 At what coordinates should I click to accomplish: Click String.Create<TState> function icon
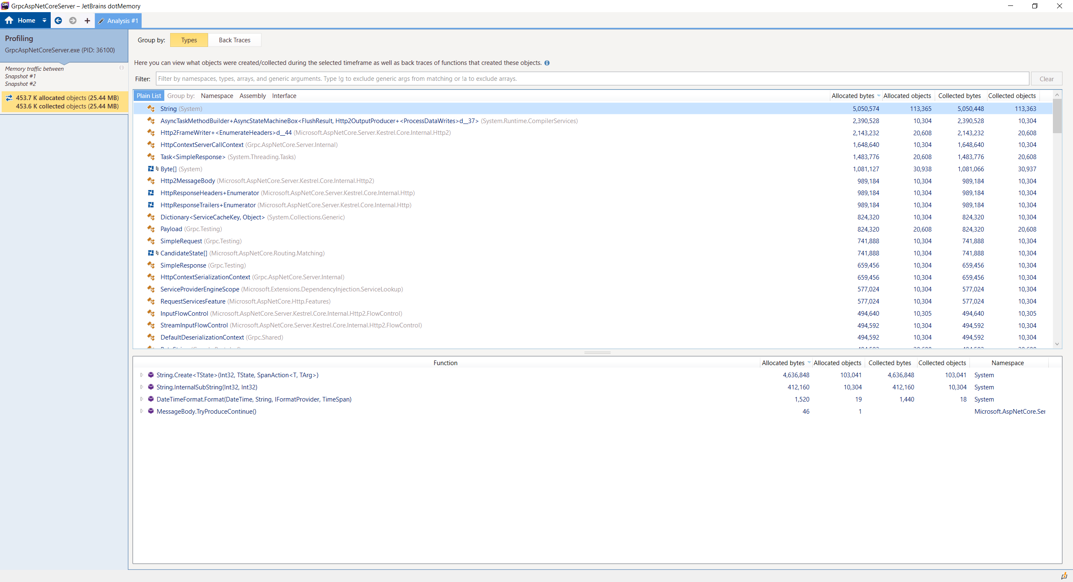[151, 375]
